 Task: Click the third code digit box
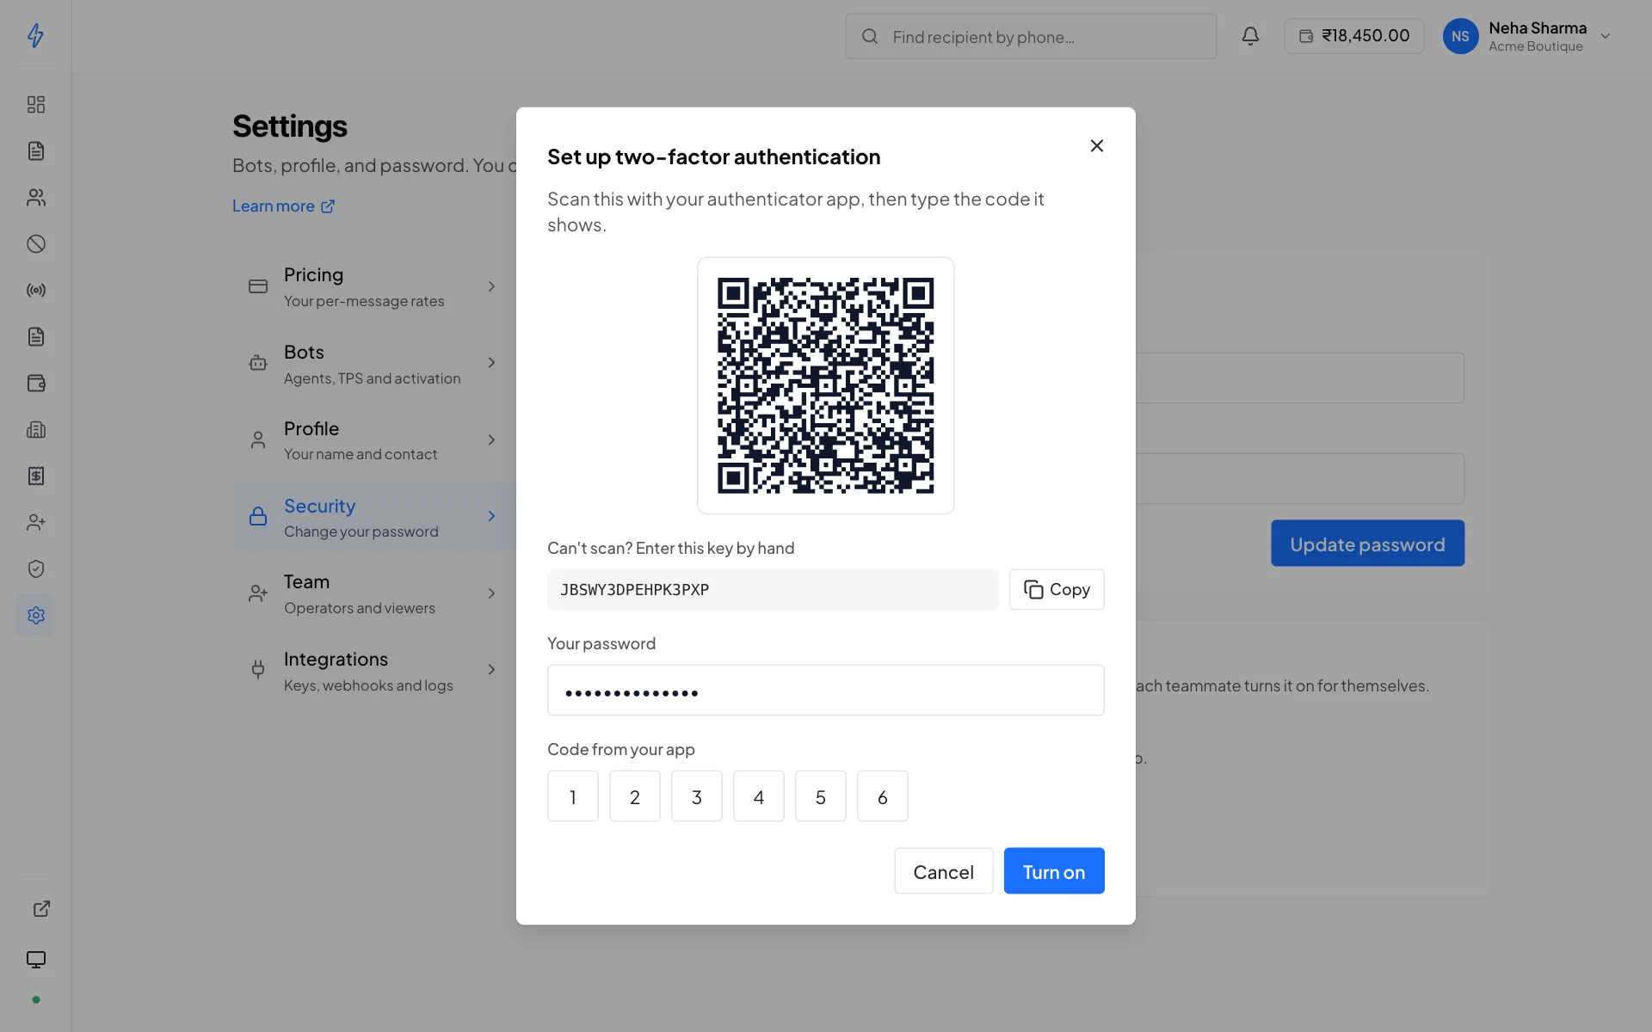[697, 796]
